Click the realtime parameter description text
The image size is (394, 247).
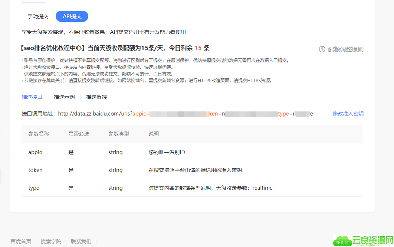coord(210,188)
